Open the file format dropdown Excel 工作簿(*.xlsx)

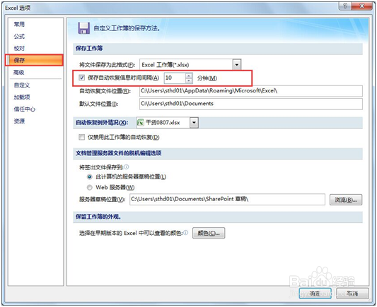click(x=236, y=64)
